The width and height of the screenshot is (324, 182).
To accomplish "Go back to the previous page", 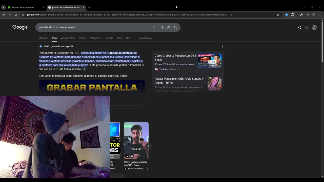I will (x=4, y=15).
